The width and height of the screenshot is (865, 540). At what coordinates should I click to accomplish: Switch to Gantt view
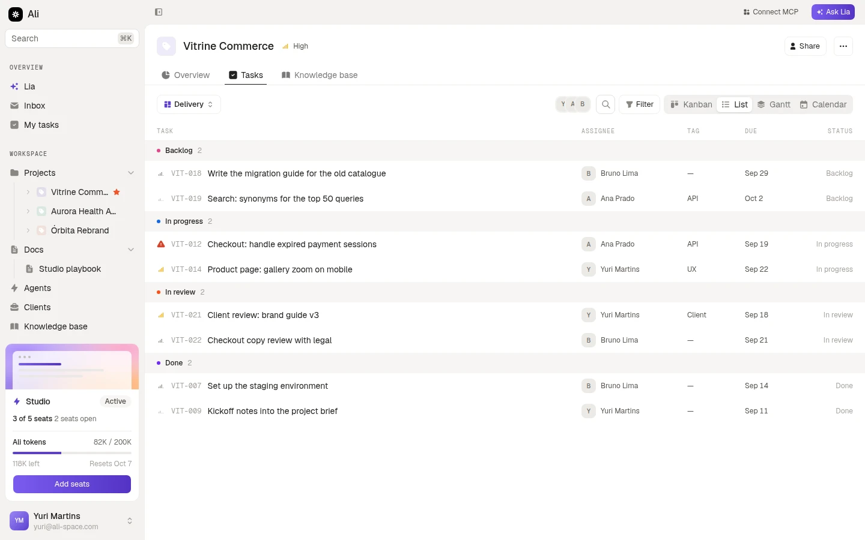pos(774,104)
